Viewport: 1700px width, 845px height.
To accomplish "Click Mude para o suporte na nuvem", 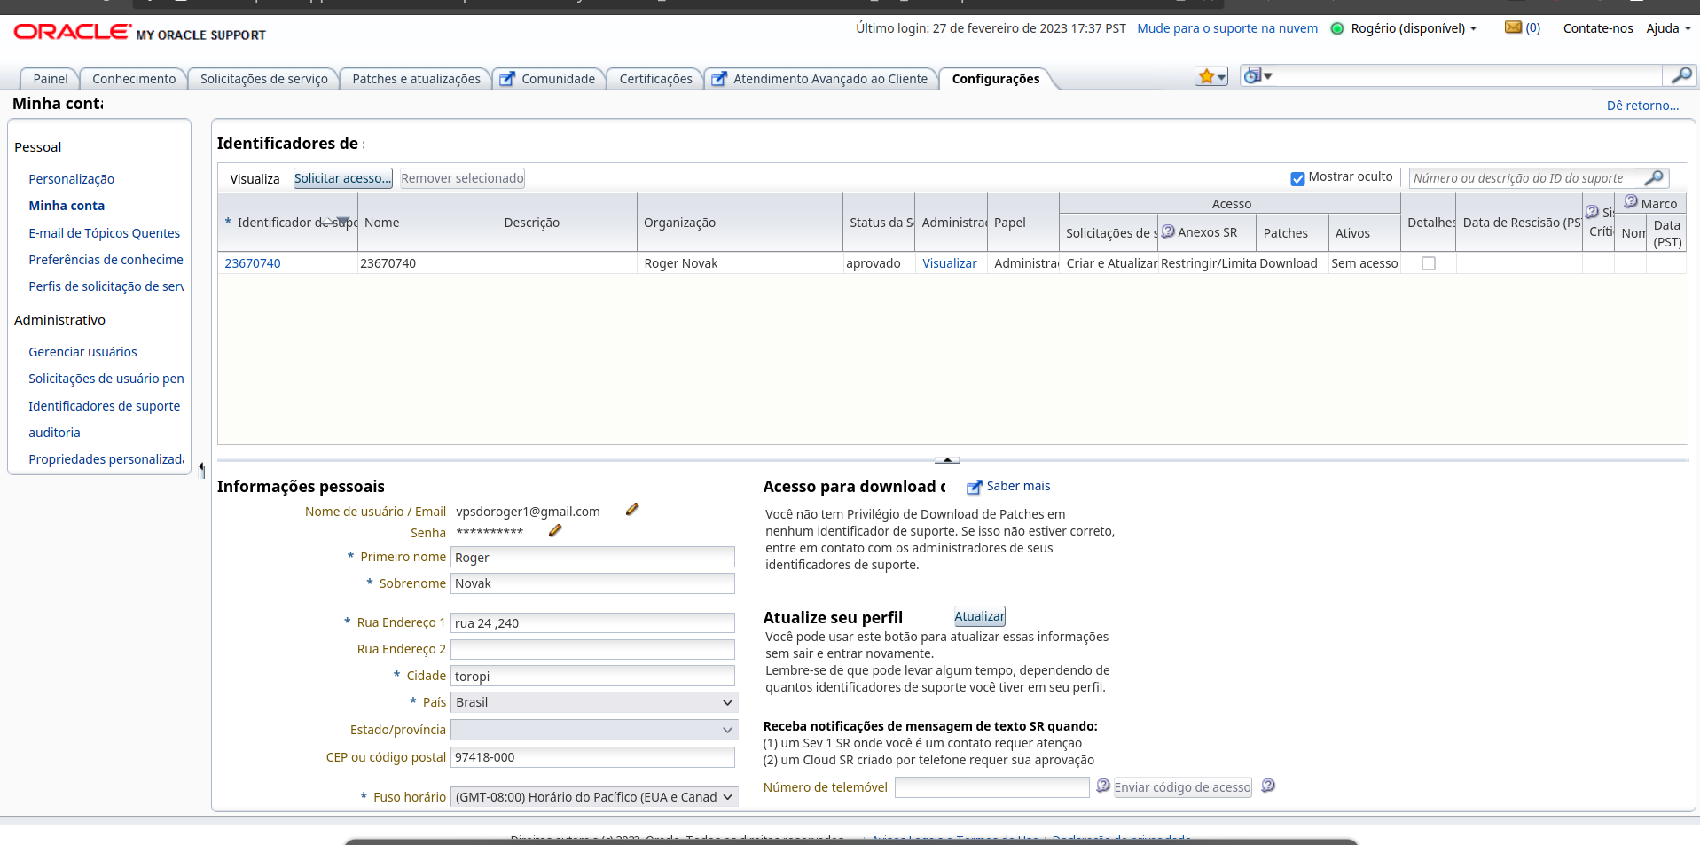I will (x=1227, y=28).
